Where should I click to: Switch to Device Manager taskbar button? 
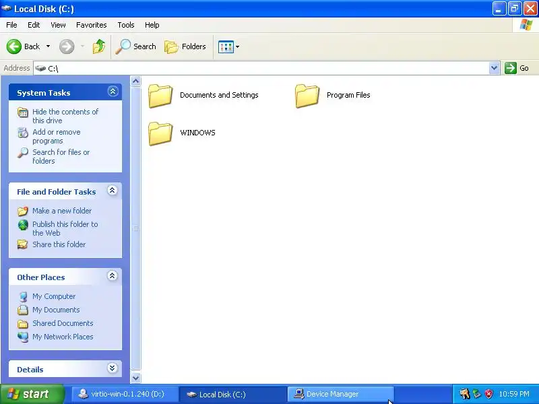(x=341, y=394)
